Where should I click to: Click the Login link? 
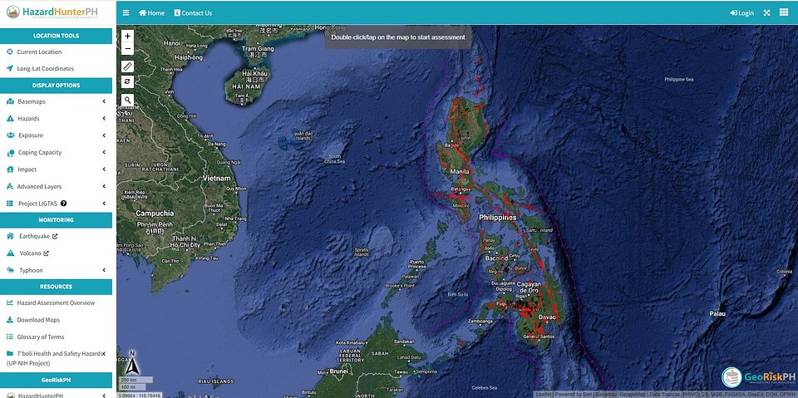(x=741, y=13)
